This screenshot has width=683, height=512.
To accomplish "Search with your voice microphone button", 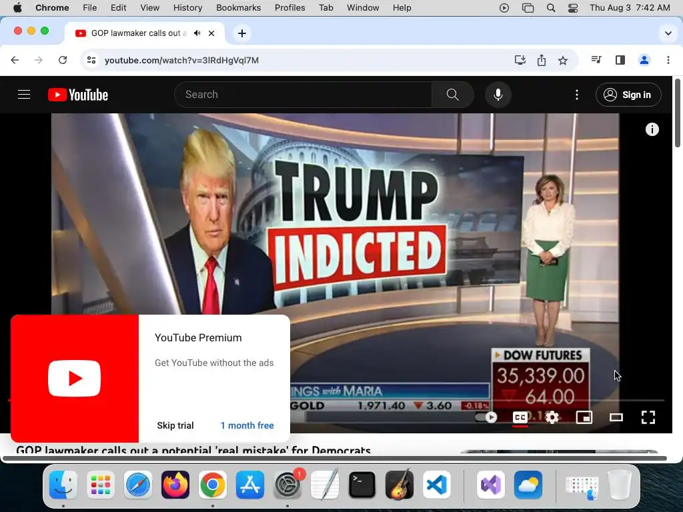I will 498,95.
